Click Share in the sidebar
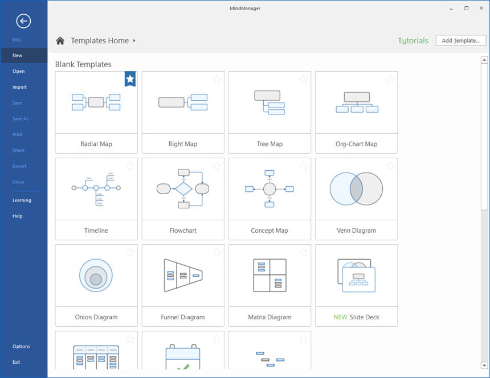Screen dimensions: 490x378 [x=18, y=150]
